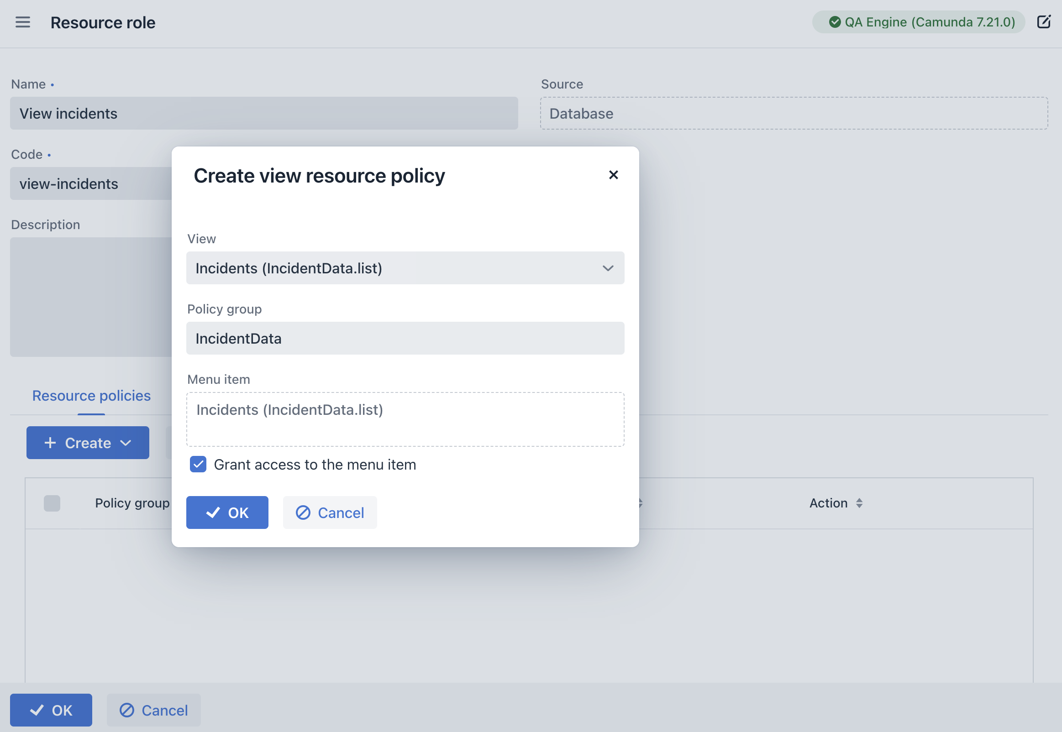Click Cancel at the bottom of the Resource role form
1062x732 pixels.
pyautogui.click(x=154, y=710)
